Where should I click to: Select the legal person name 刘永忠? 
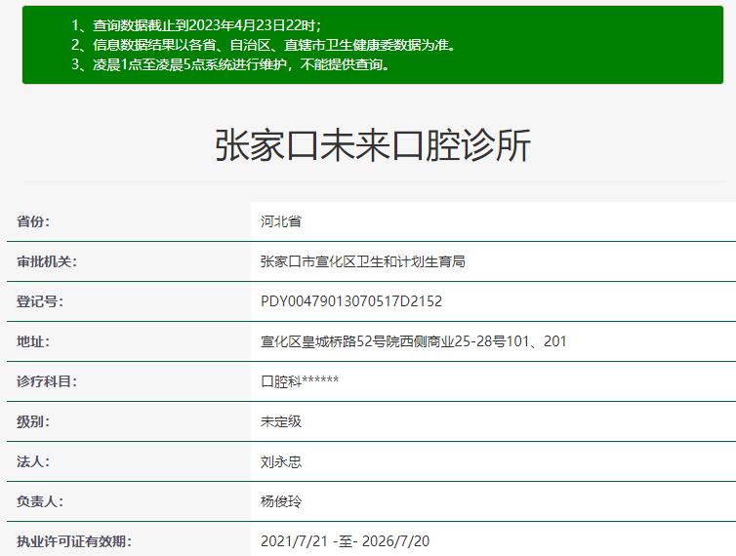[x=281, y=461]
